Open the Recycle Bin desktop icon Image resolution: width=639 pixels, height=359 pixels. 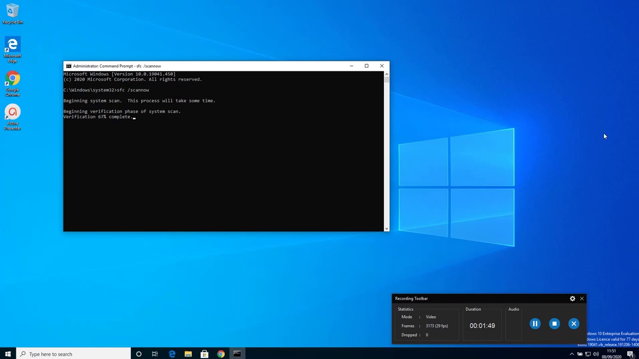12,14
